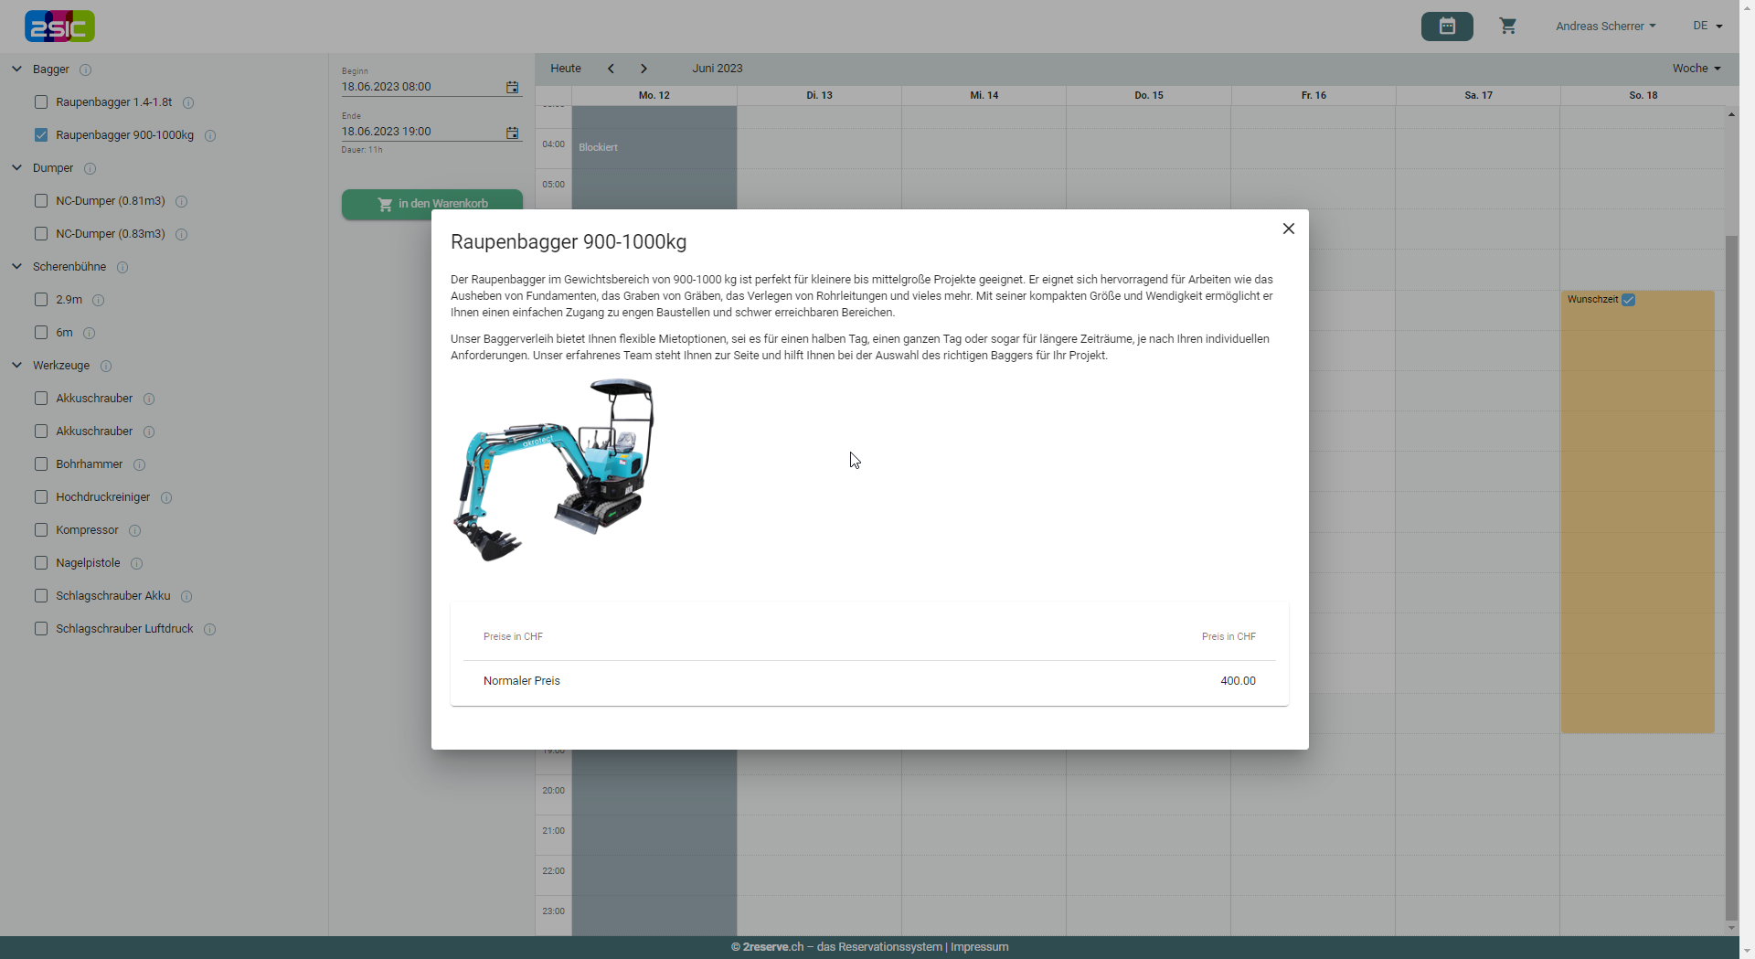Toggle the Wunschzeit checkbox in calendar

coord(1628,300)
